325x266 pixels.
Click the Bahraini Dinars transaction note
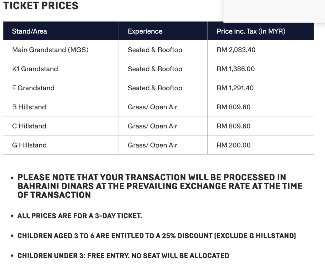160,186
